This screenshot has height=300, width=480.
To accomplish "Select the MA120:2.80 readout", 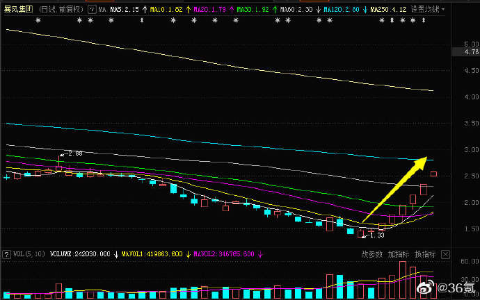I will [342, 10].
